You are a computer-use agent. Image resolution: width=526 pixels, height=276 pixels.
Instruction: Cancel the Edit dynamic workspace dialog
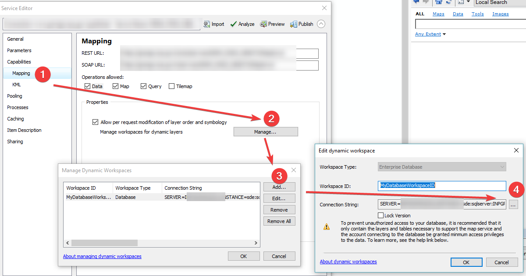click(502, 262)
